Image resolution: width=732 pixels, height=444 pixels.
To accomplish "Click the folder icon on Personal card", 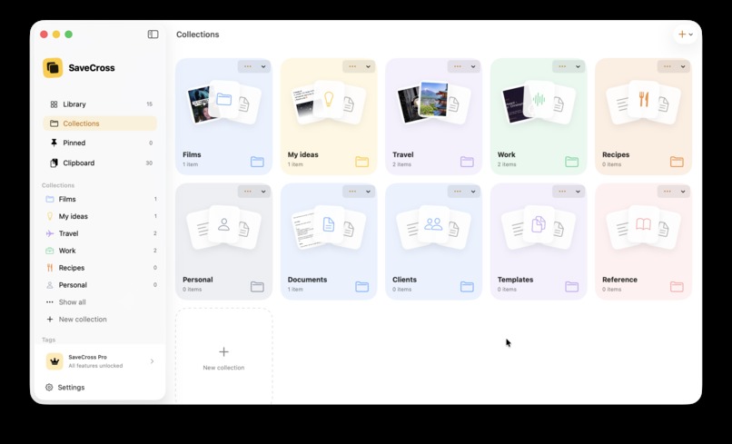I will [257, 286].
